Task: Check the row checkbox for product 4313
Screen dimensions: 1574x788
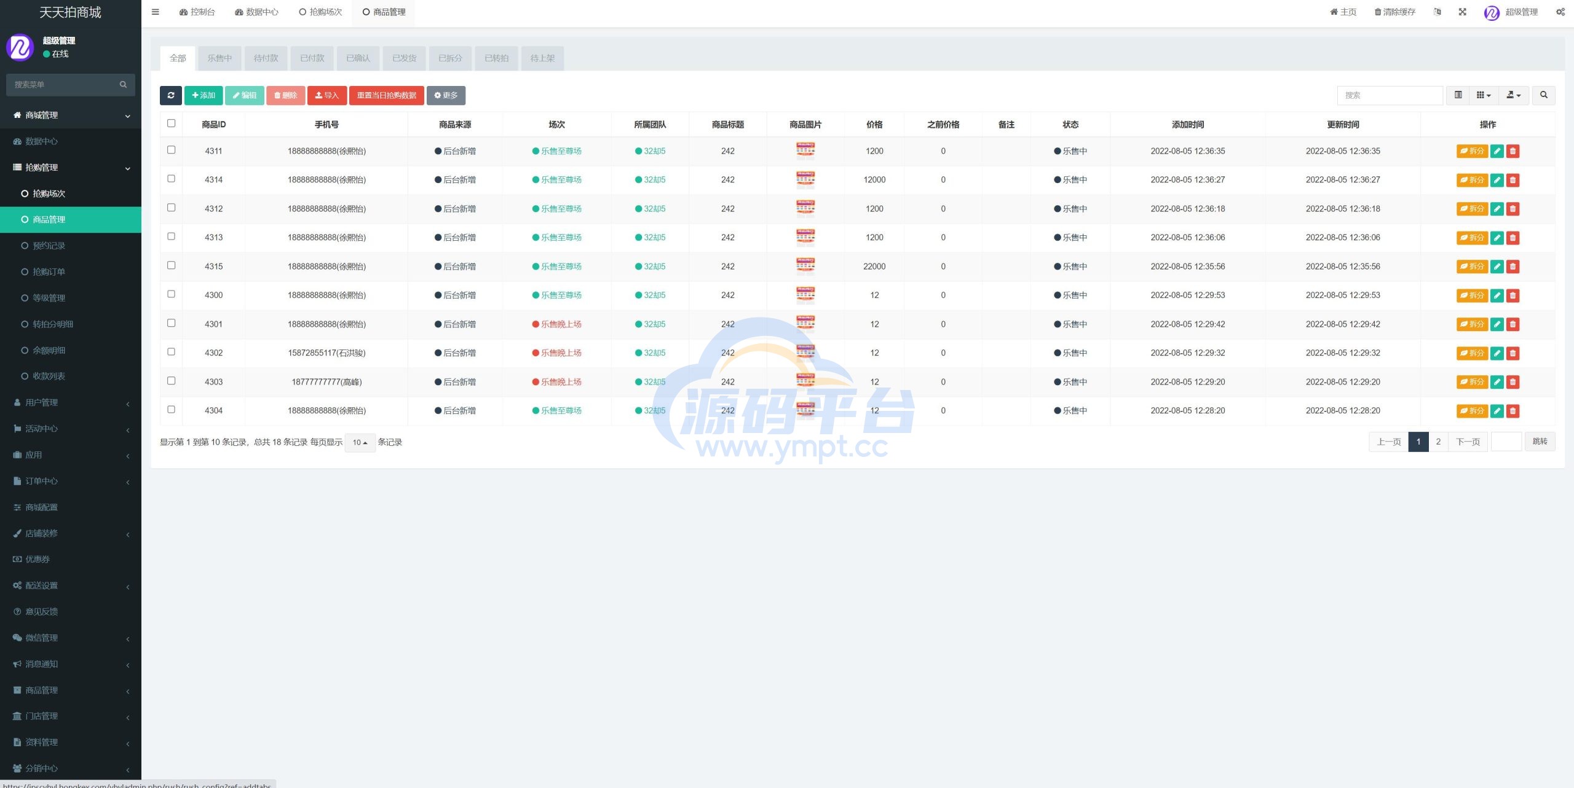Action: [171, 236]
